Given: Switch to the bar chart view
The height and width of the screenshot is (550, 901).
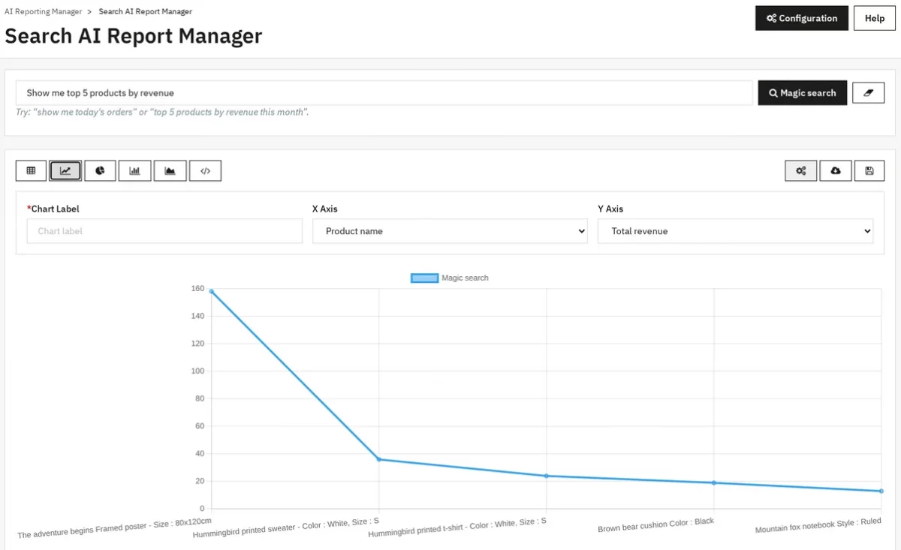Looking at the screenshot, I should click(135, 171).
